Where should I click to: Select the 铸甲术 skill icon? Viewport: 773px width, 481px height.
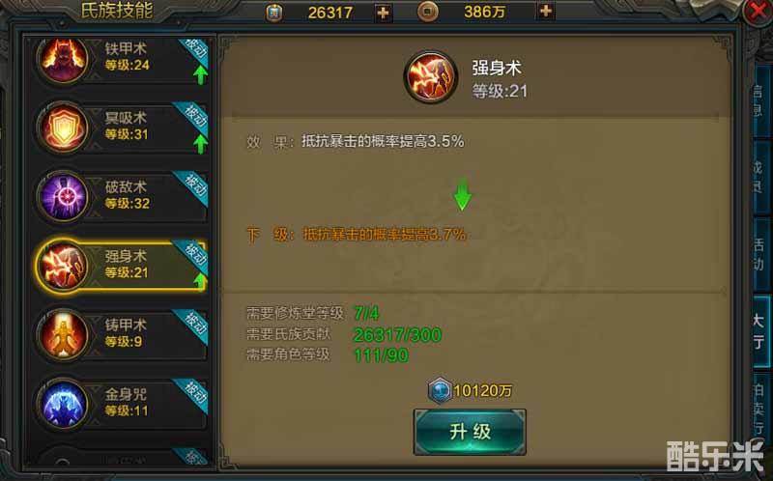pos(63,335)
